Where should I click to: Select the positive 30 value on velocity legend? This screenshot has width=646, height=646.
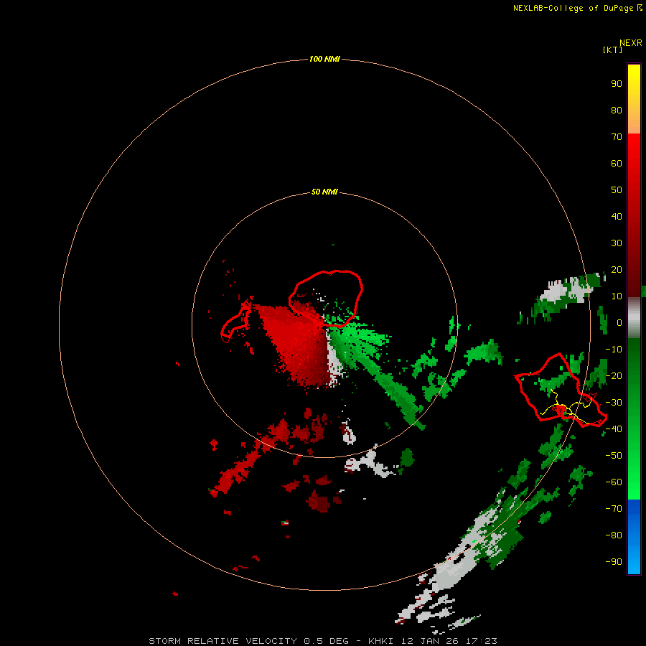(617, 243)
